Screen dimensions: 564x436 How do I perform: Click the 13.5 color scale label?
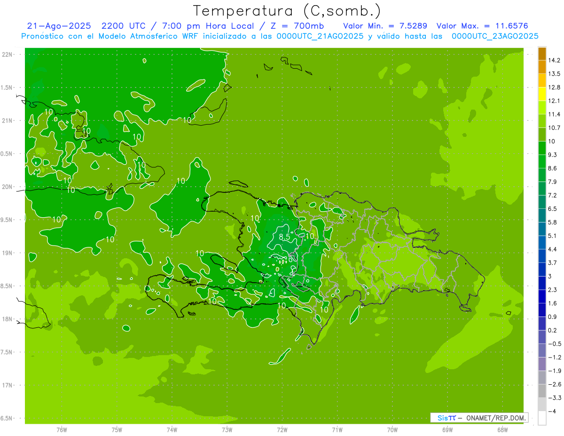555,74
